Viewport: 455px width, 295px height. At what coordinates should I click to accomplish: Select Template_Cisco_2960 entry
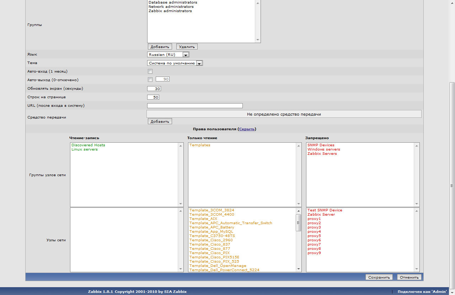point(211,240)
